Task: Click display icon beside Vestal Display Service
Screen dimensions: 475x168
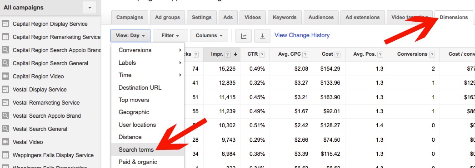Action: pyautogui.click(x=5, y=90)
